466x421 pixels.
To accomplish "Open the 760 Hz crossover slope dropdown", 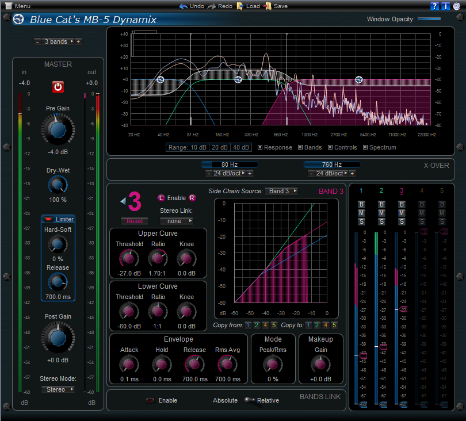I will [x=331, y=173].
